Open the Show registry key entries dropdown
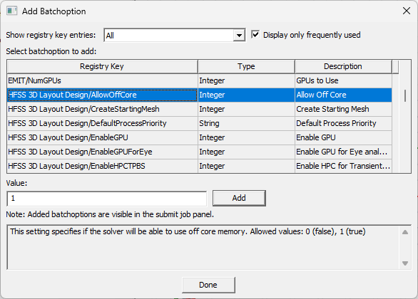This screenshot has width=418, height=299. point(239,35)
